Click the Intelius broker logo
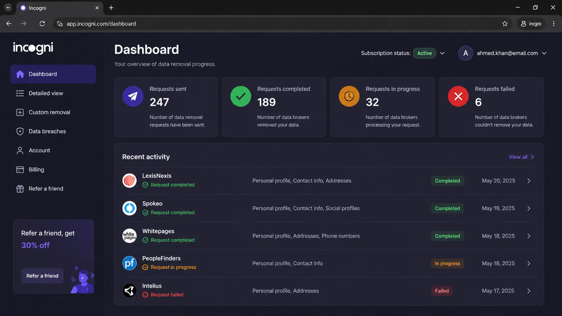Image resolution: width=562 pixels, height=316 pixels. 129,291
